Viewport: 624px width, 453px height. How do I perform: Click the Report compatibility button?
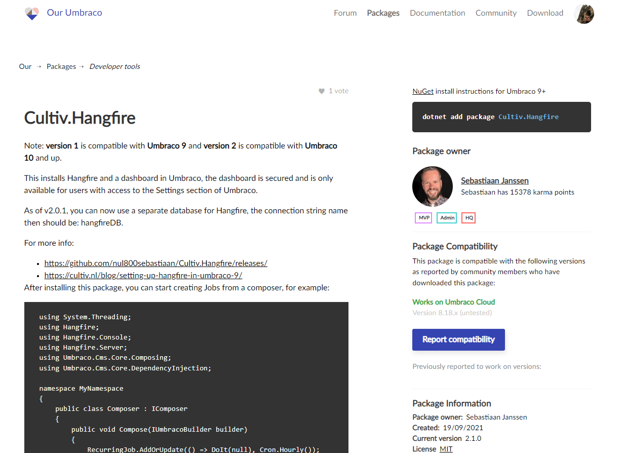(458, 339)
